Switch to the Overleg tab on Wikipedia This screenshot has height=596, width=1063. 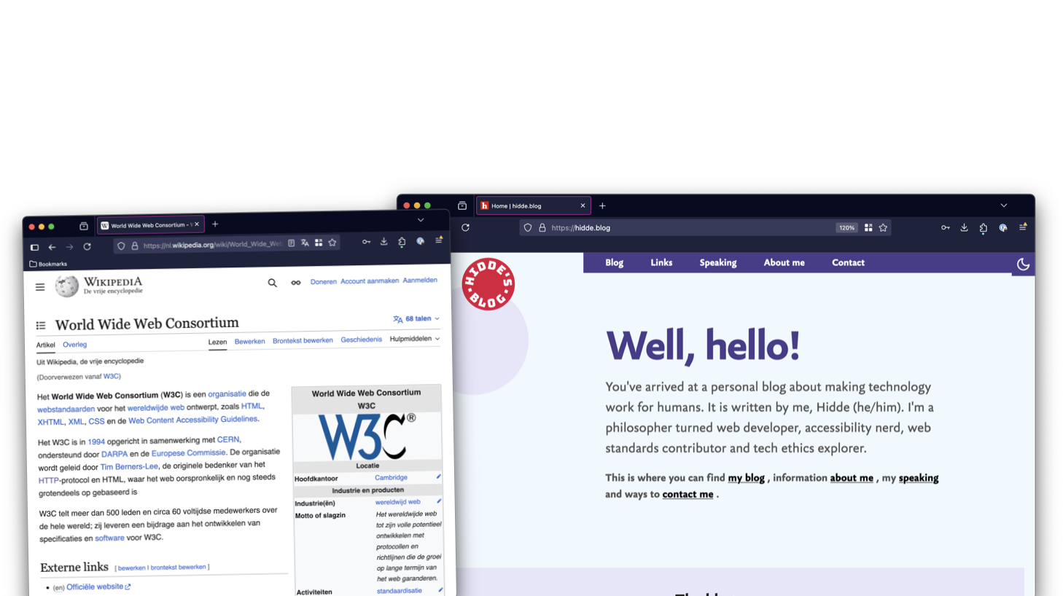click(74, 344)
